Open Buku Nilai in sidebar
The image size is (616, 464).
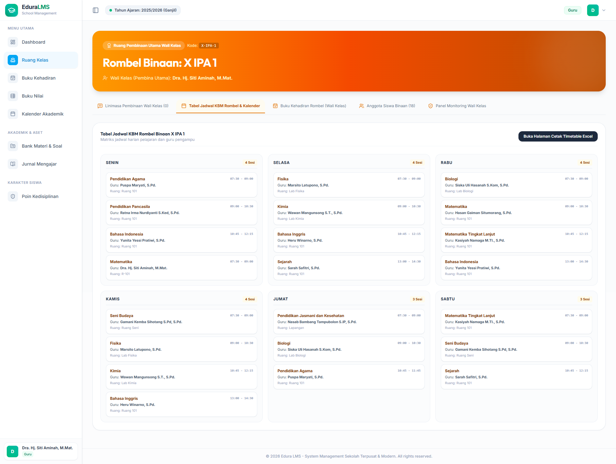[41, 96]
